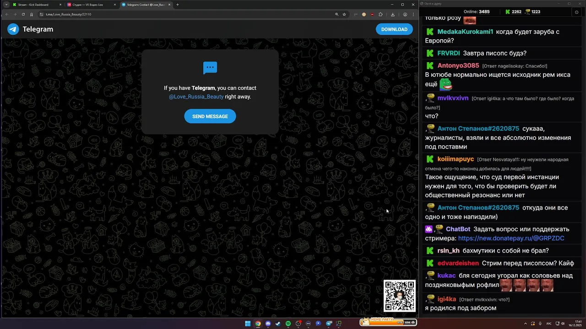Click username ChatBot in chat
Image resolution: width=586 pixels, height=329 pixels.
click(x=458, y=229)
